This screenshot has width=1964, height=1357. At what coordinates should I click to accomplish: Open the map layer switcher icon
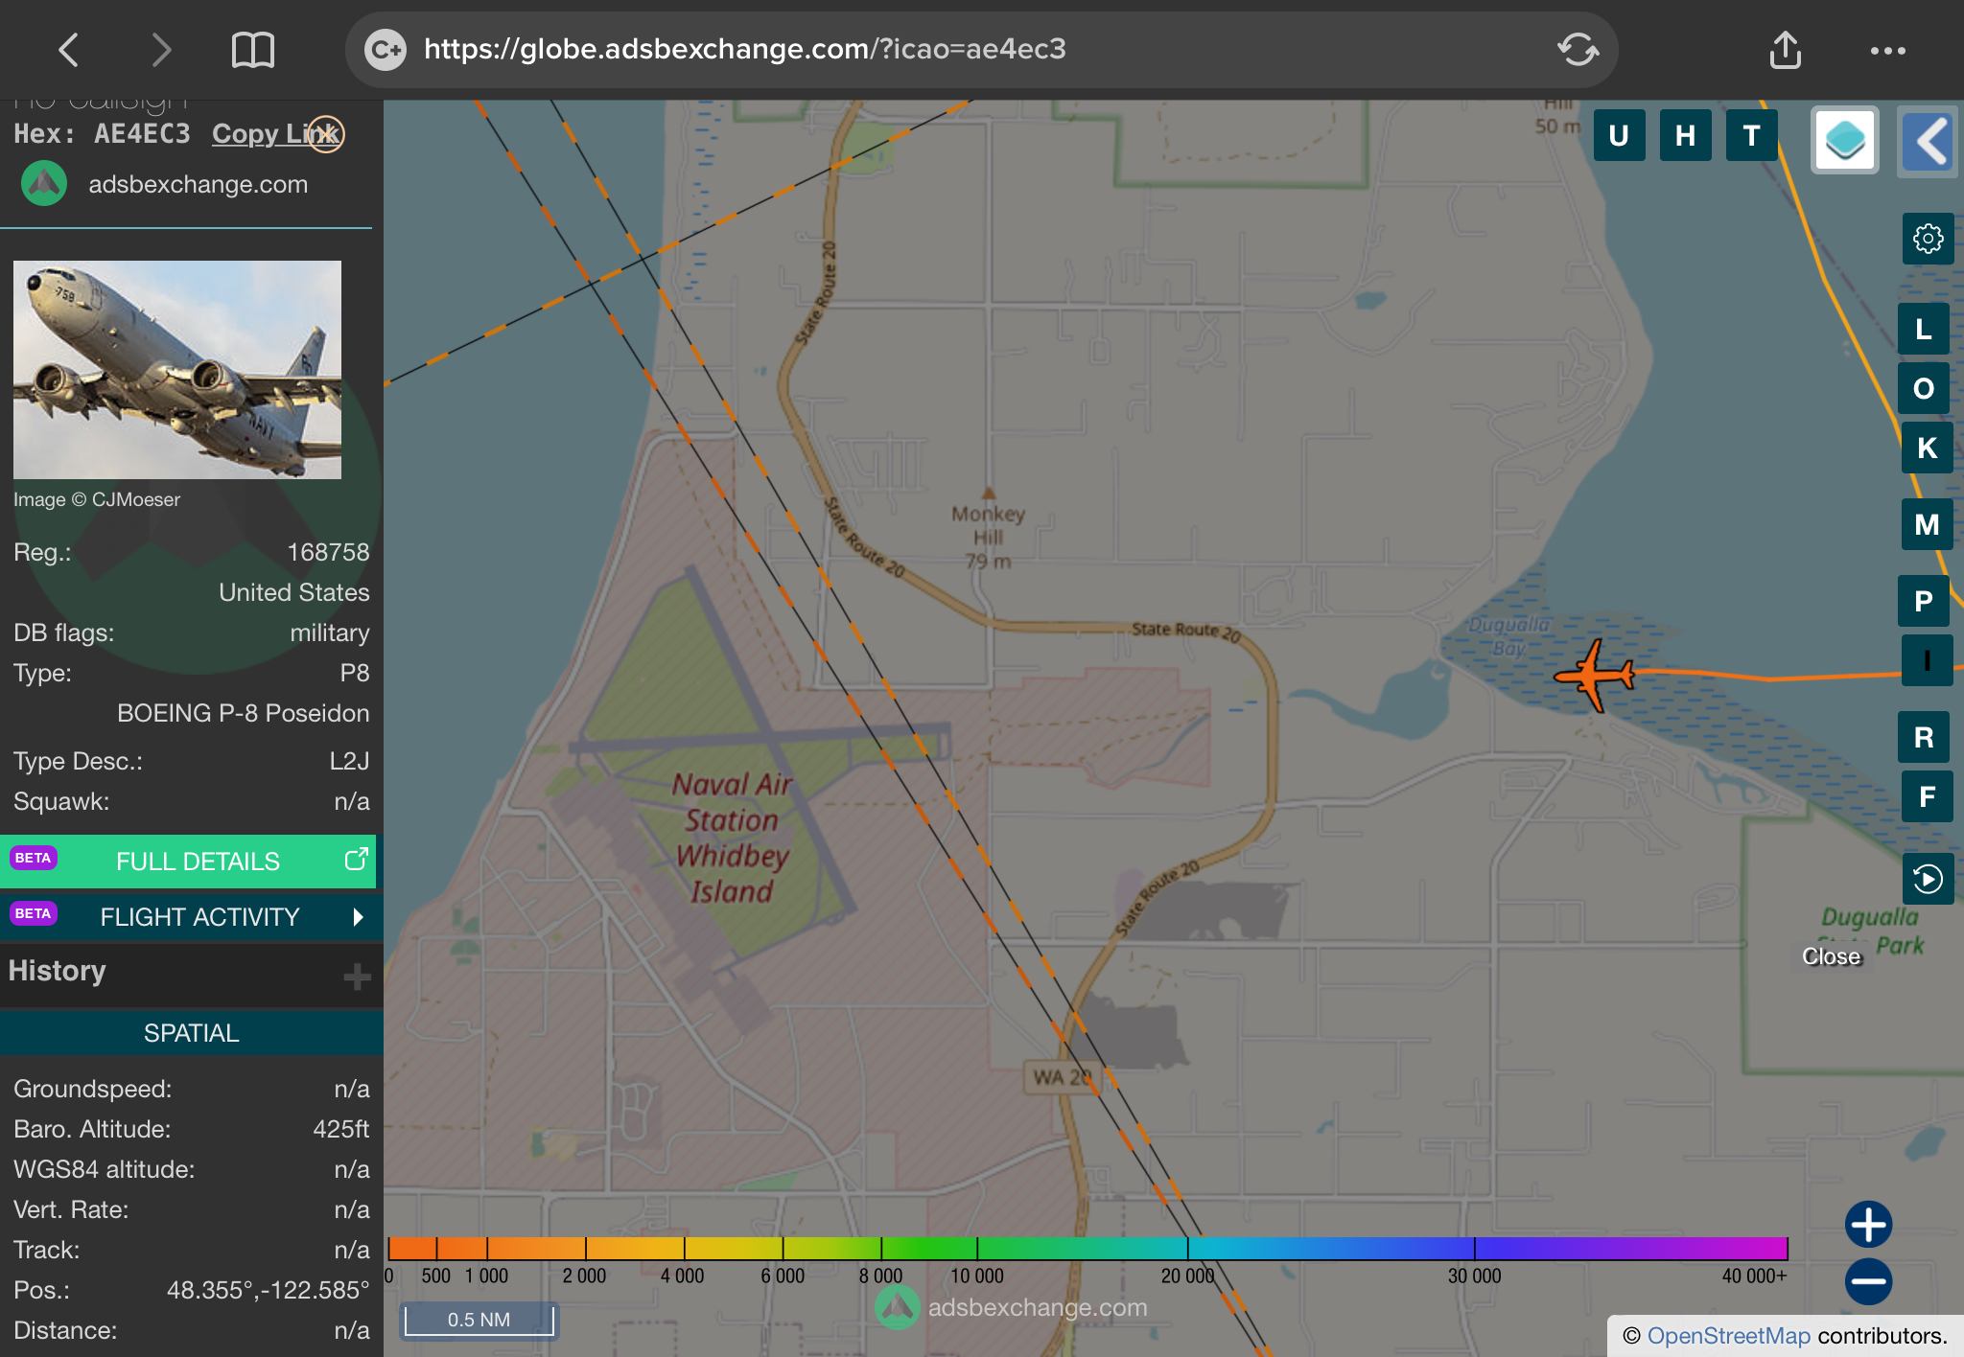tap(1844, 140)
